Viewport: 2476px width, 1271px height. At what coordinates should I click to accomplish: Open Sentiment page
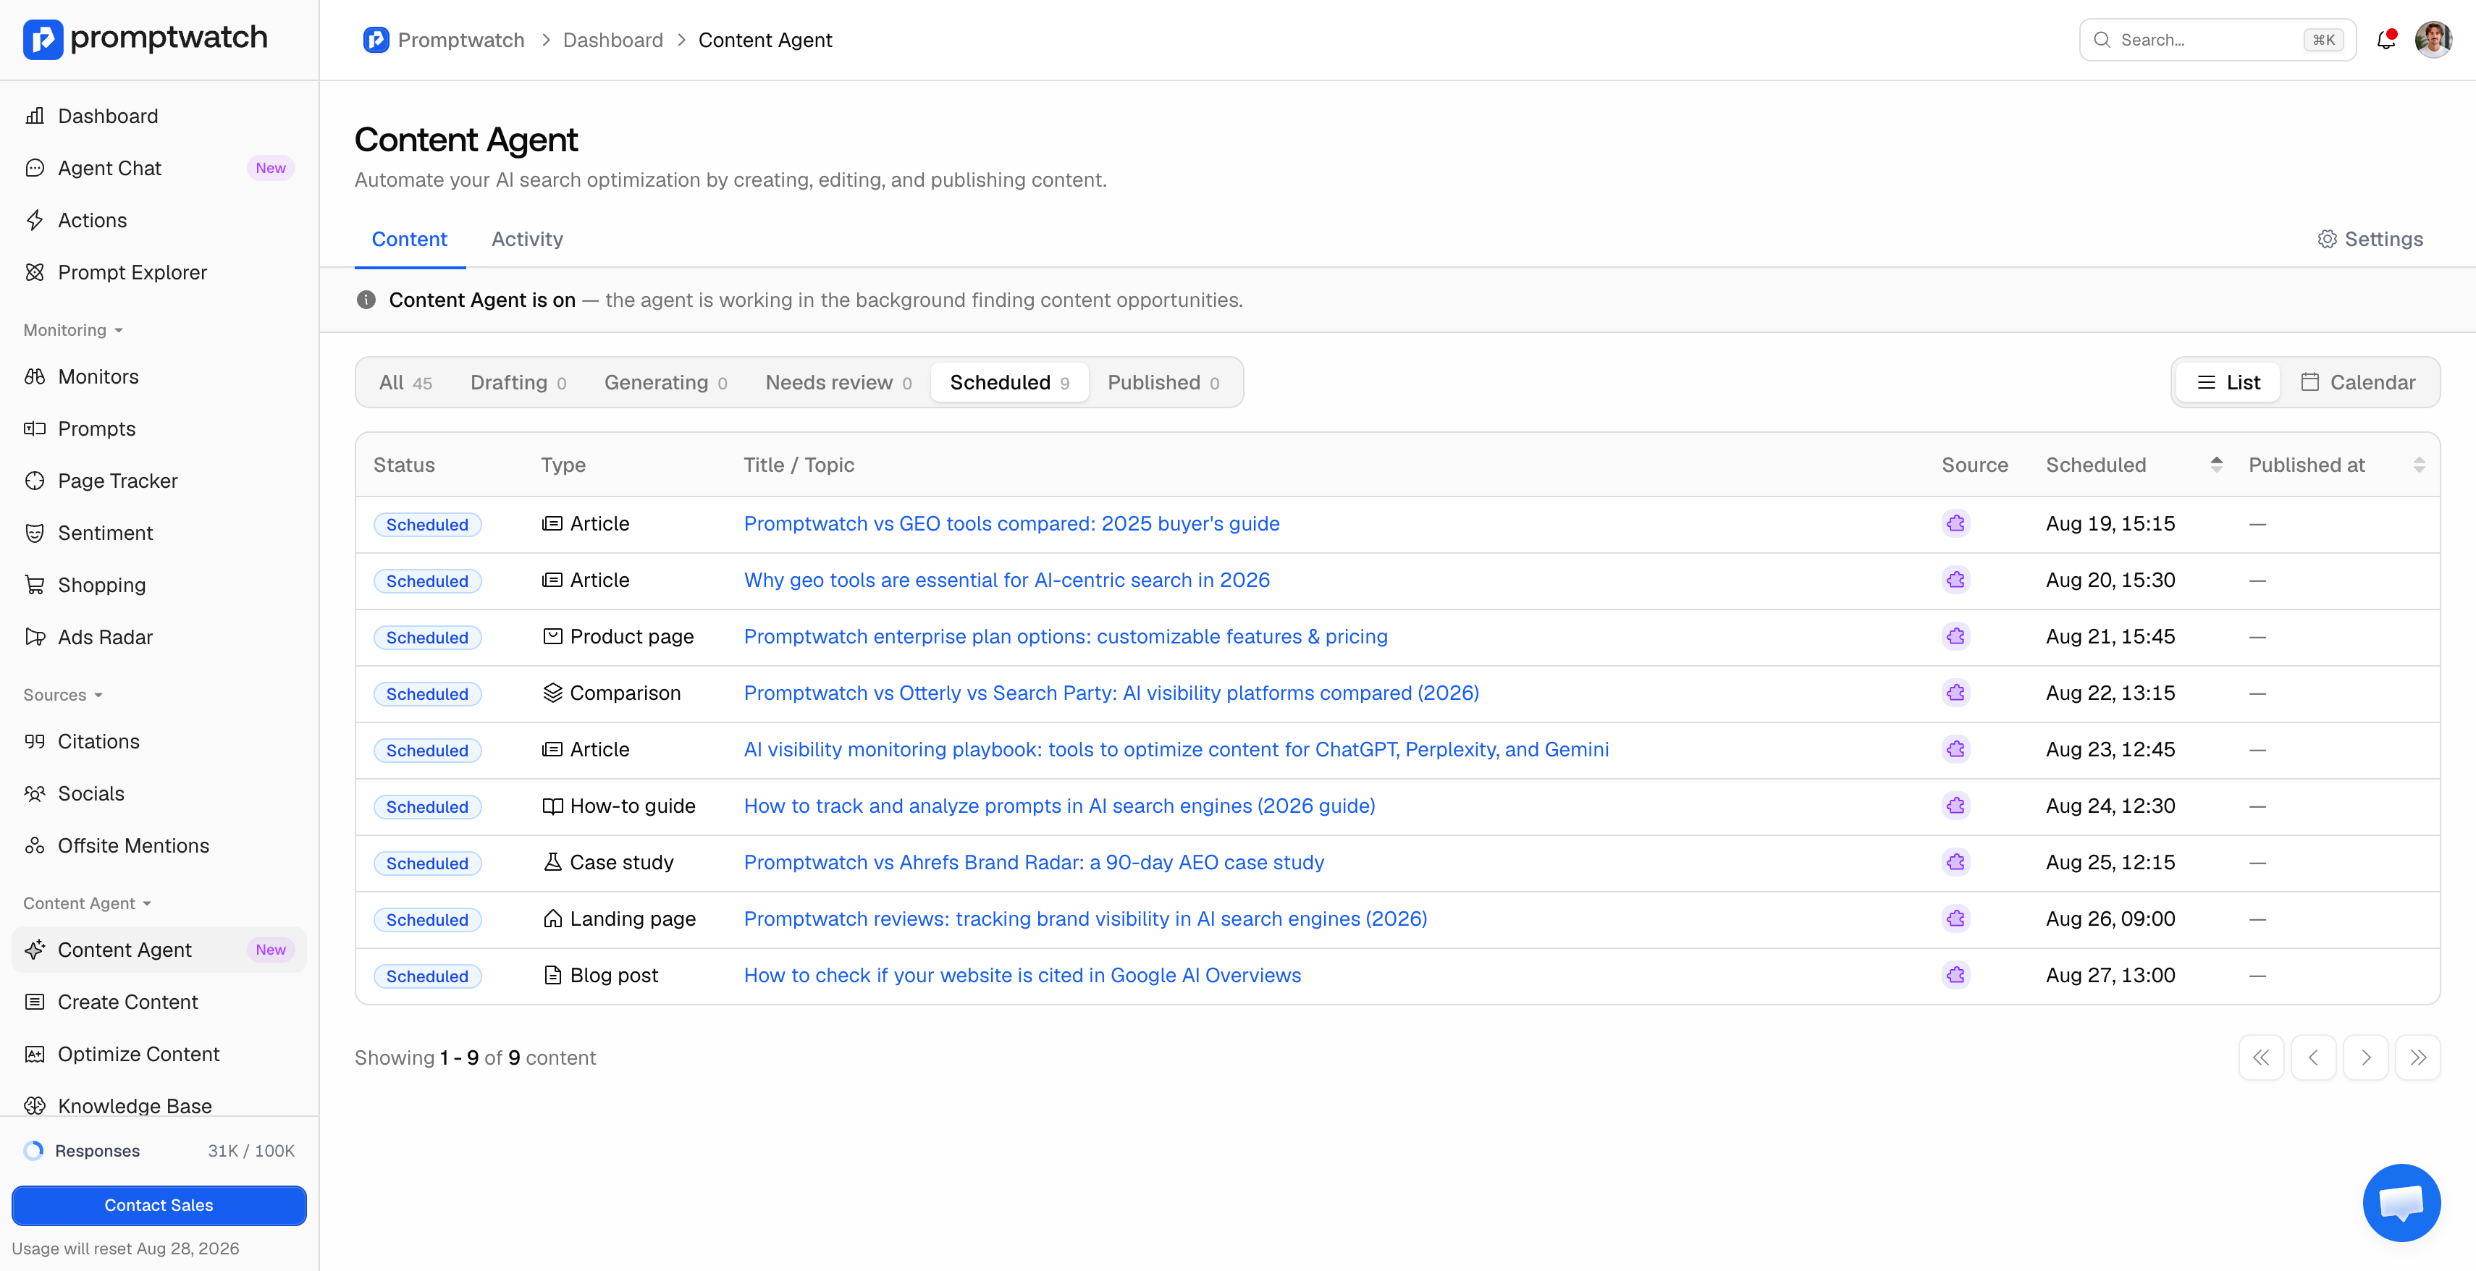coord(159,532)
